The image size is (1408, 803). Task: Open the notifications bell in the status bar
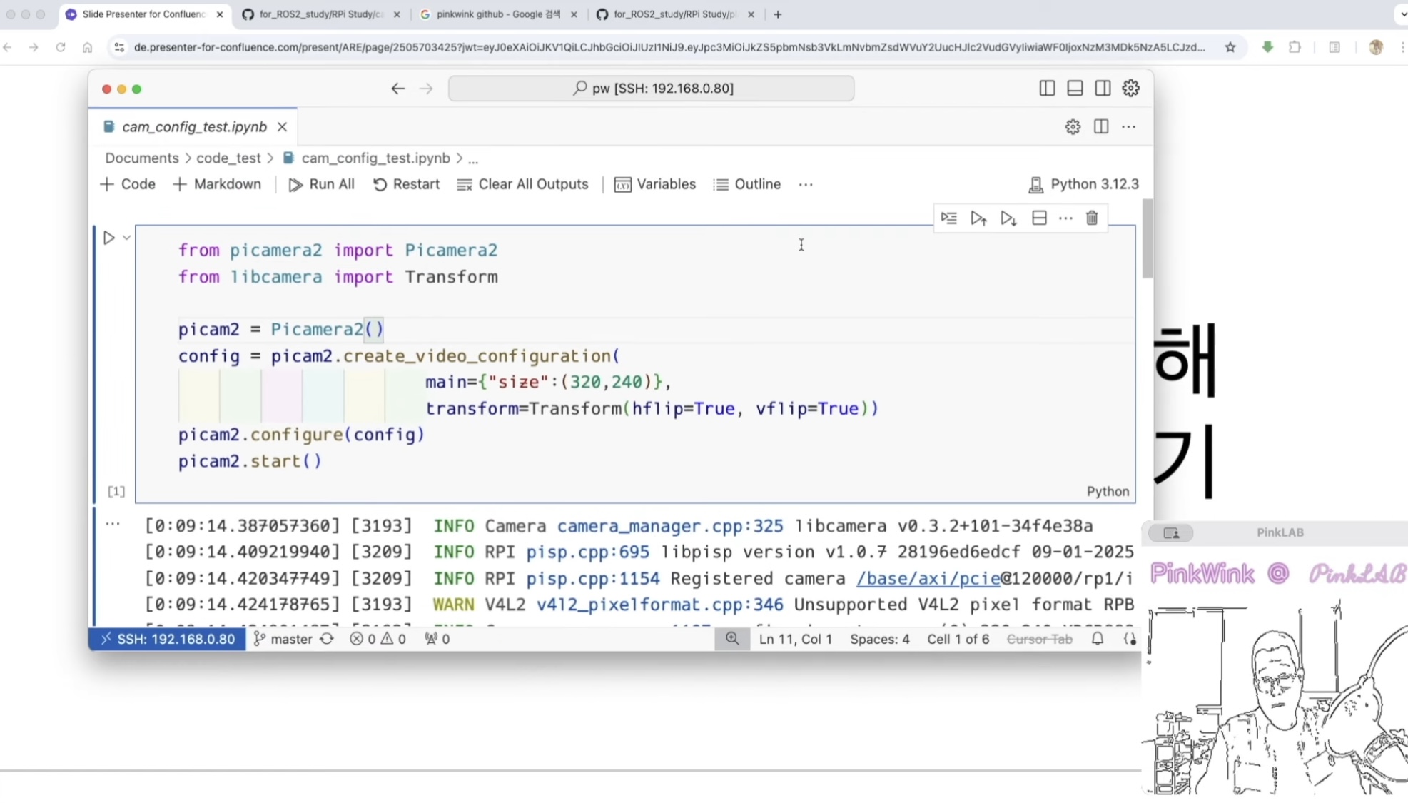(1097, 639)
